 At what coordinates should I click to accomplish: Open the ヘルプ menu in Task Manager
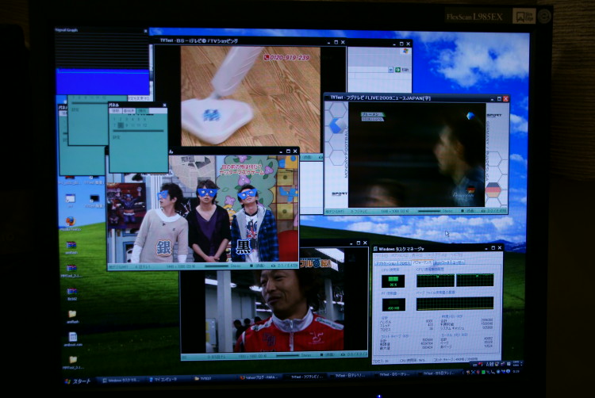tap(455, 255)
